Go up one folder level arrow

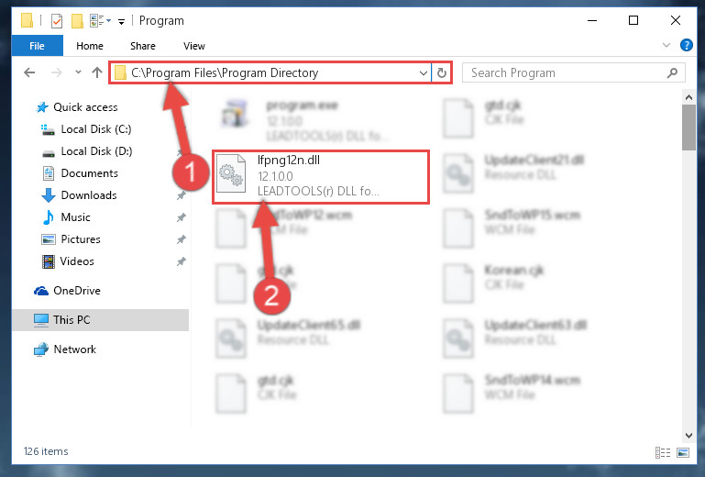(96, 72)
